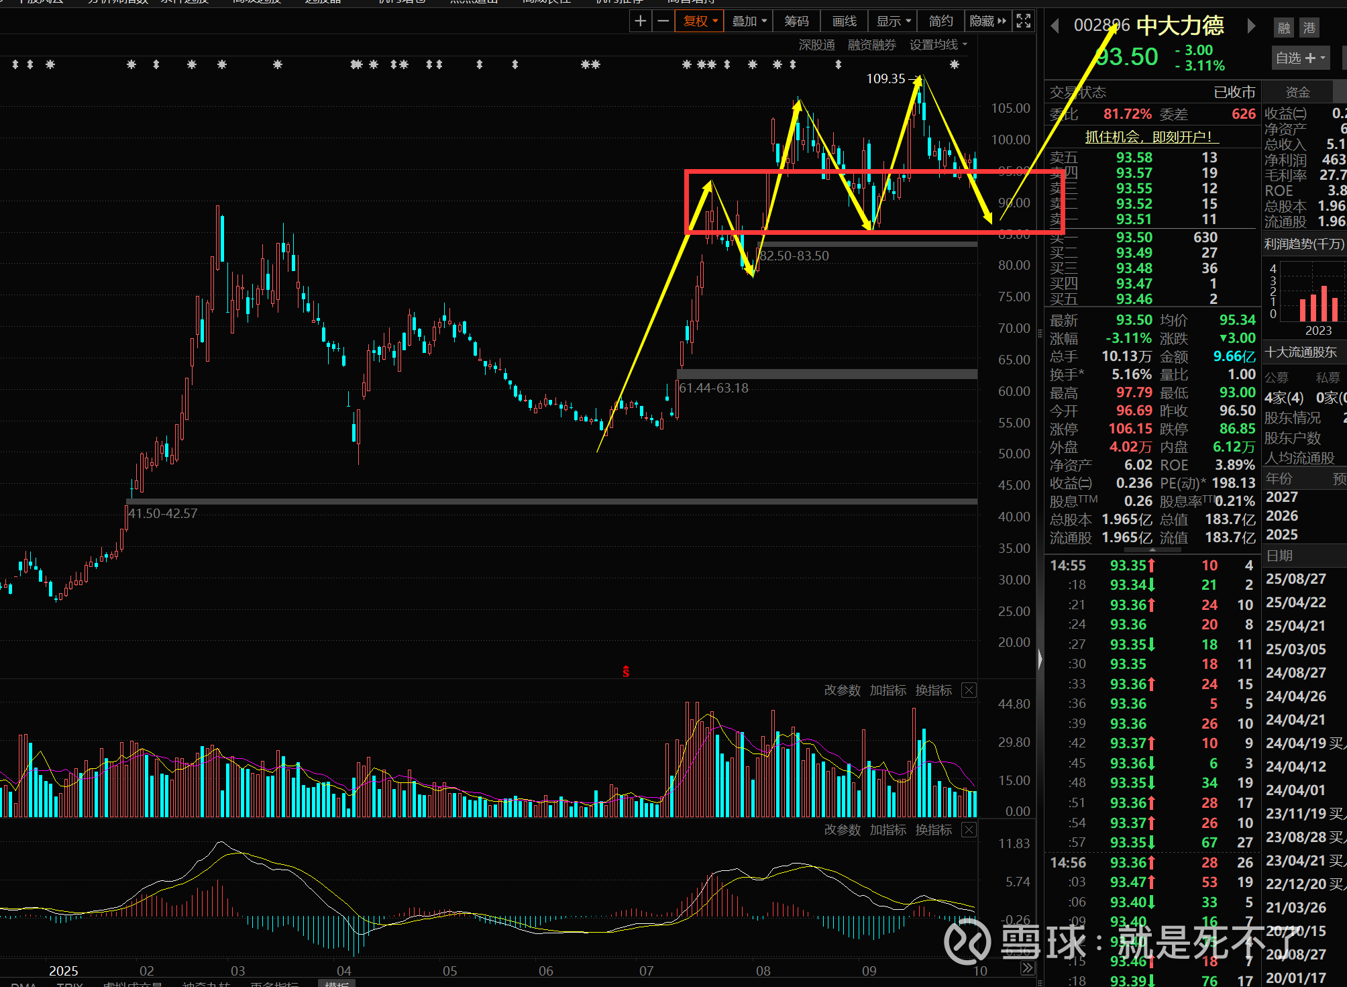
Task: Click the zoom-out minus icon
Action: pyautogui.click(x=663, y=21)
